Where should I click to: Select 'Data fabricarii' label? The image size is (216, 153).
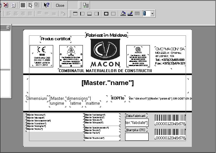tap(136, 116)
